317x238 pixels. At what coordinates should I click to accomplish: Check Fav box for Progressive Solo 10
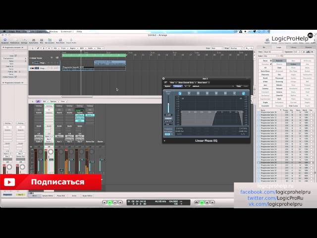click(311, 112)
